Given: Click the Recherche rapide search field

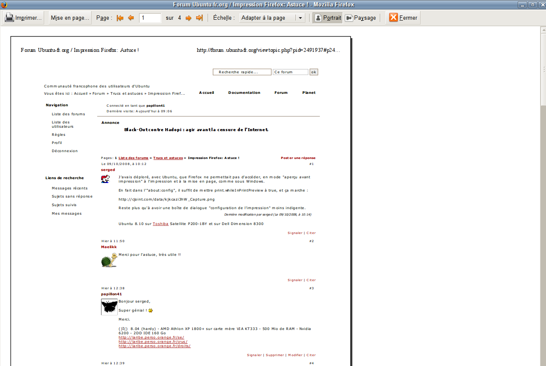Looking at the screenshot, I should click(x=242, y=72).
